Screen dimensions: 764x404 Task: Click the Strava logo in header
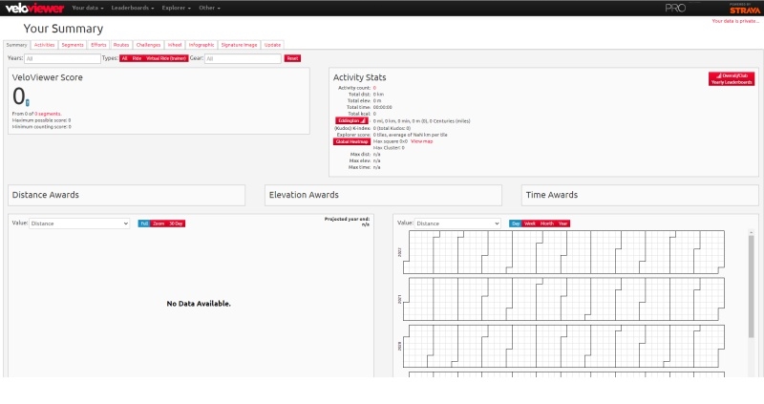745,9
